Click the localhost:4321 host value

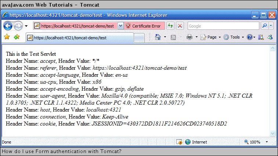(104, 110)
